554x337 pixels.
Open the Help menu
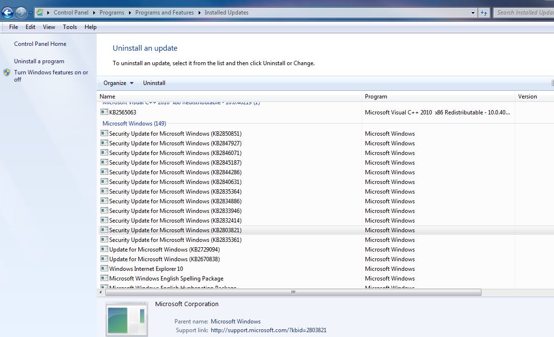90,27
